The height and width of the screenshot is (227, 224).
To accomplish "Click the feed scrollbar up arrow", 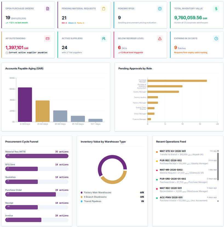I will 218,151.
